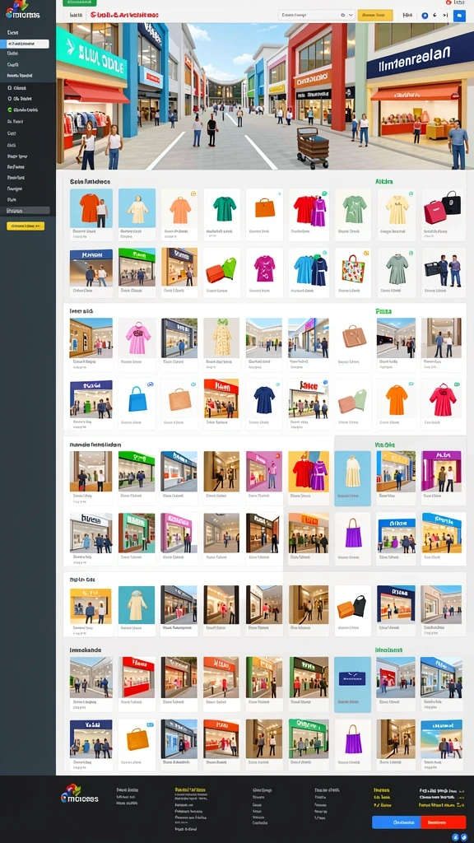Click the blue circular icon in top toolbar
The image size is (474, 843).
[425, 16]
